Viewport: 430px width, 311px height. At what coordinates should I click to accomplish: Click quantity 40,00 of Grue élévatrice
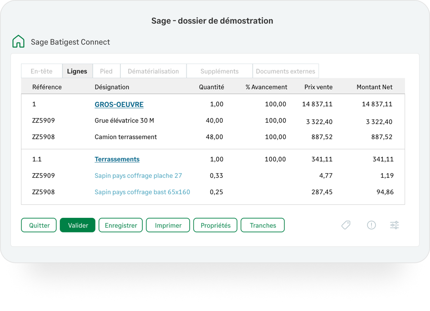click(x=215, y=121)
